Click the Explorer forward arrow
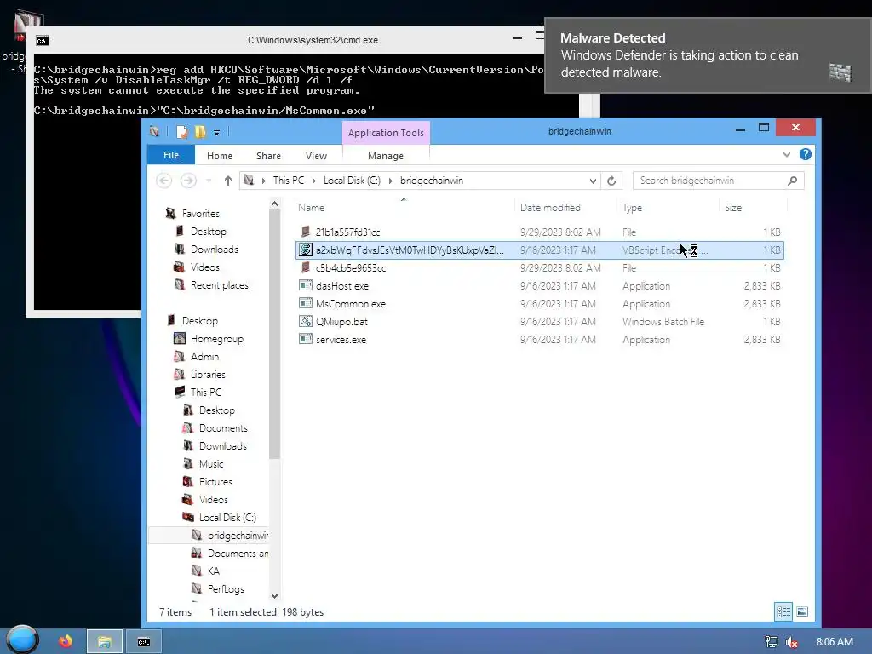The width and height of the screenshot is (872, 654). [188, 181]
